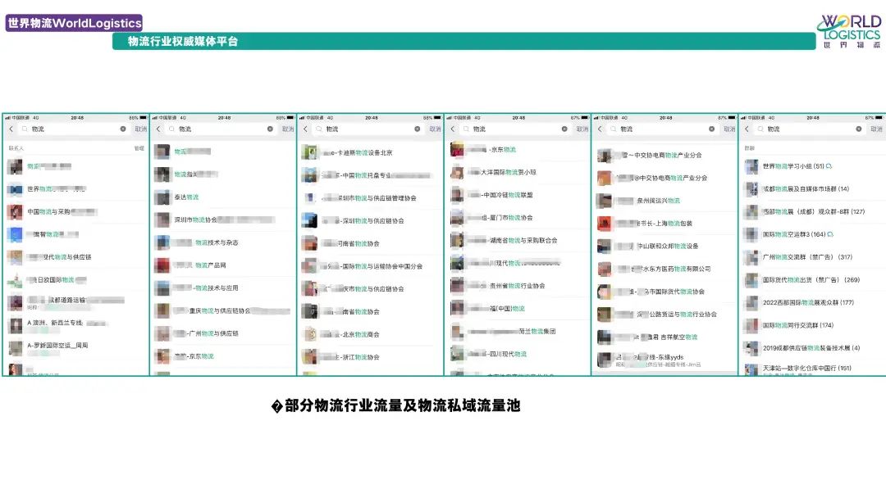Click group avatar beside 世界物流学习小组 (51)

[x=751, y=167]
